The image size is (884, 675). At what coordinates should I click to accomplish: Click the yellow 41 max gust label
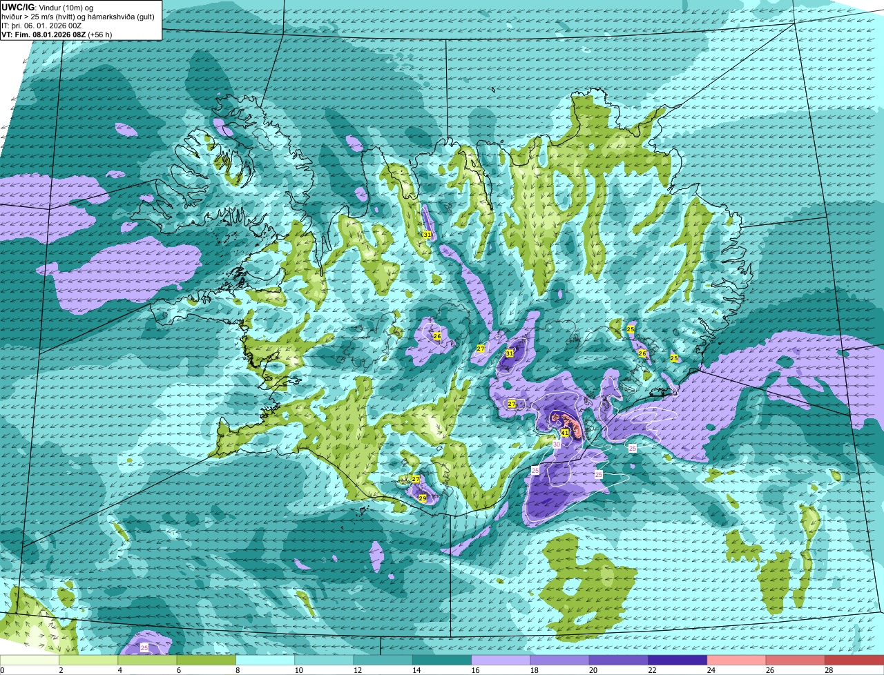(x=565, y=433)
